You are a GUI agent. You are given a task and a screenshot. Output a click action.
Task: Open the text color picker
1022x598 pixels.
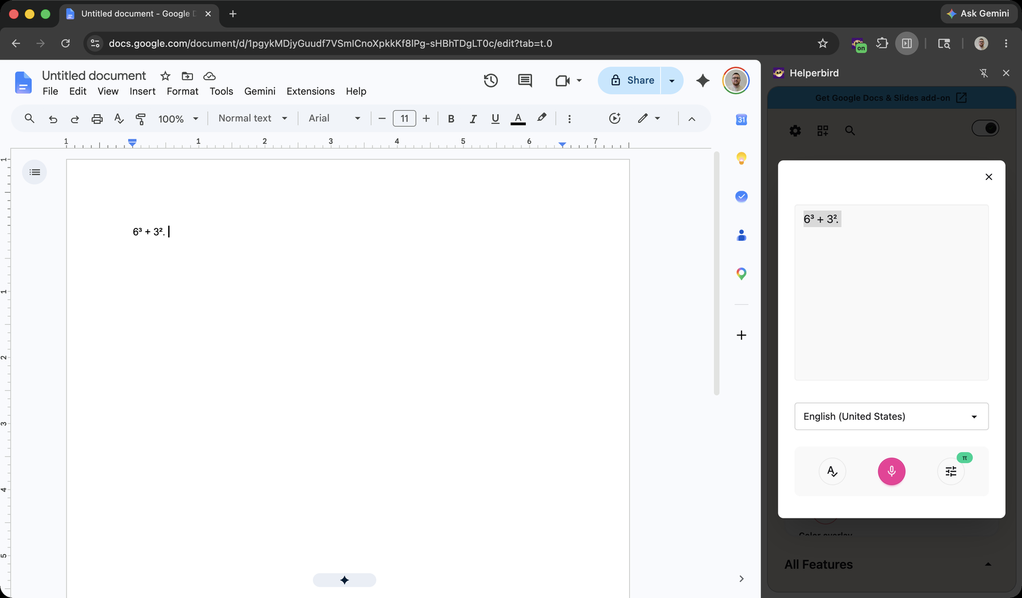518,119
